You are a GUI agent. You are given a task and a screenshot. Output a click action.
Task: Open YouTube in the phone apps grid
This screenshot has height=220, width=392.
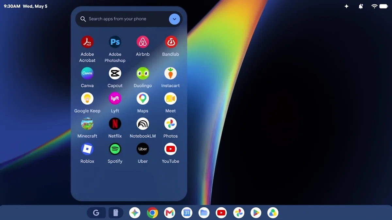[171, 149]
